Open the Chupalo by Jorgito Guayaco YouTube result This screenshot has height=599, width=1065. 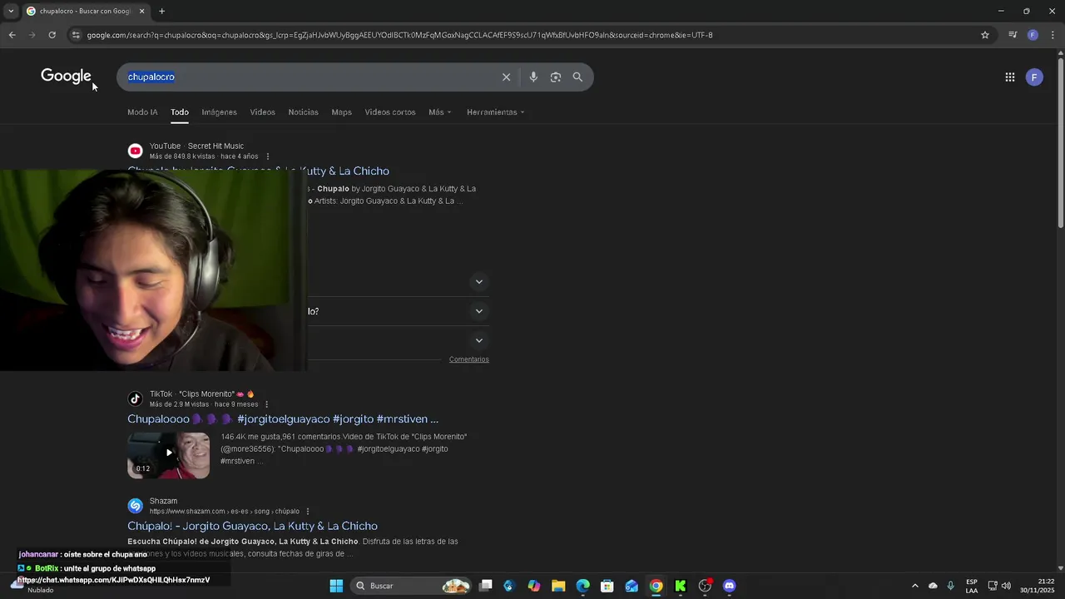click(258, 171)
